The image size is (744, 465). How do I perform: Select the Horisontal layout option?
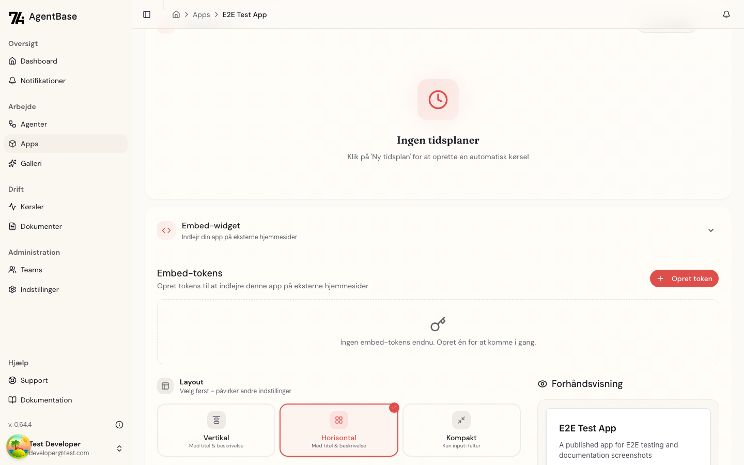coord(339,430)
